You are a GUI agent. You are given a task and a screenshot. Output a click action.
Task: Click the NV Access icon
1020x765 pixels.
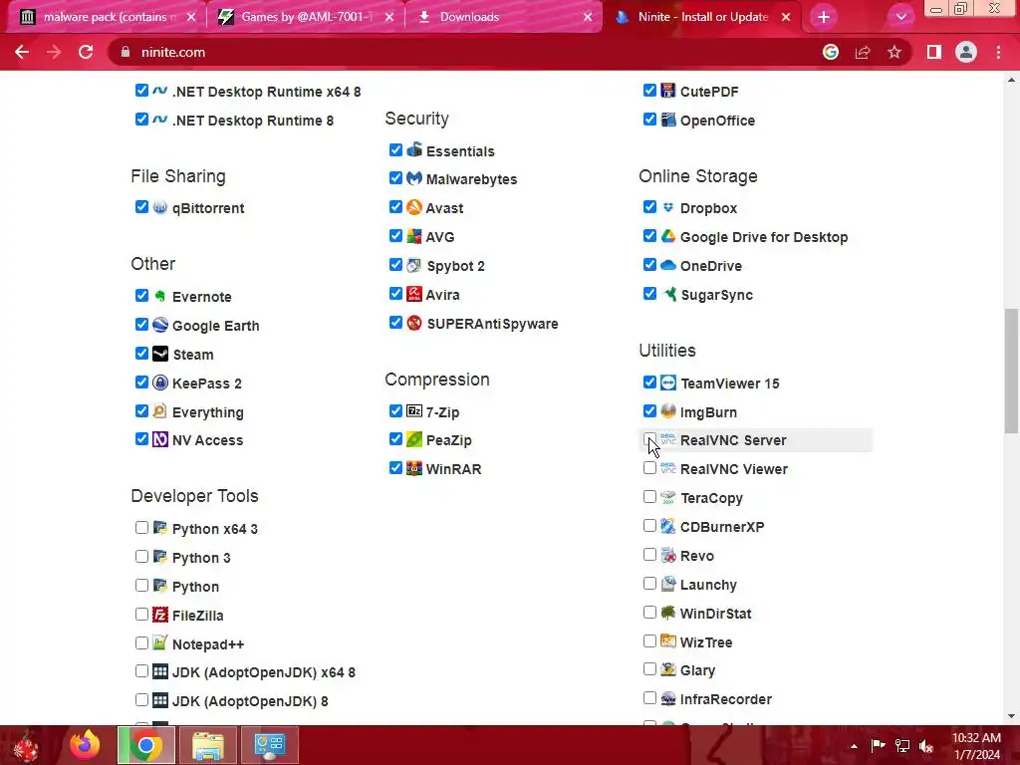coord(160,439)
